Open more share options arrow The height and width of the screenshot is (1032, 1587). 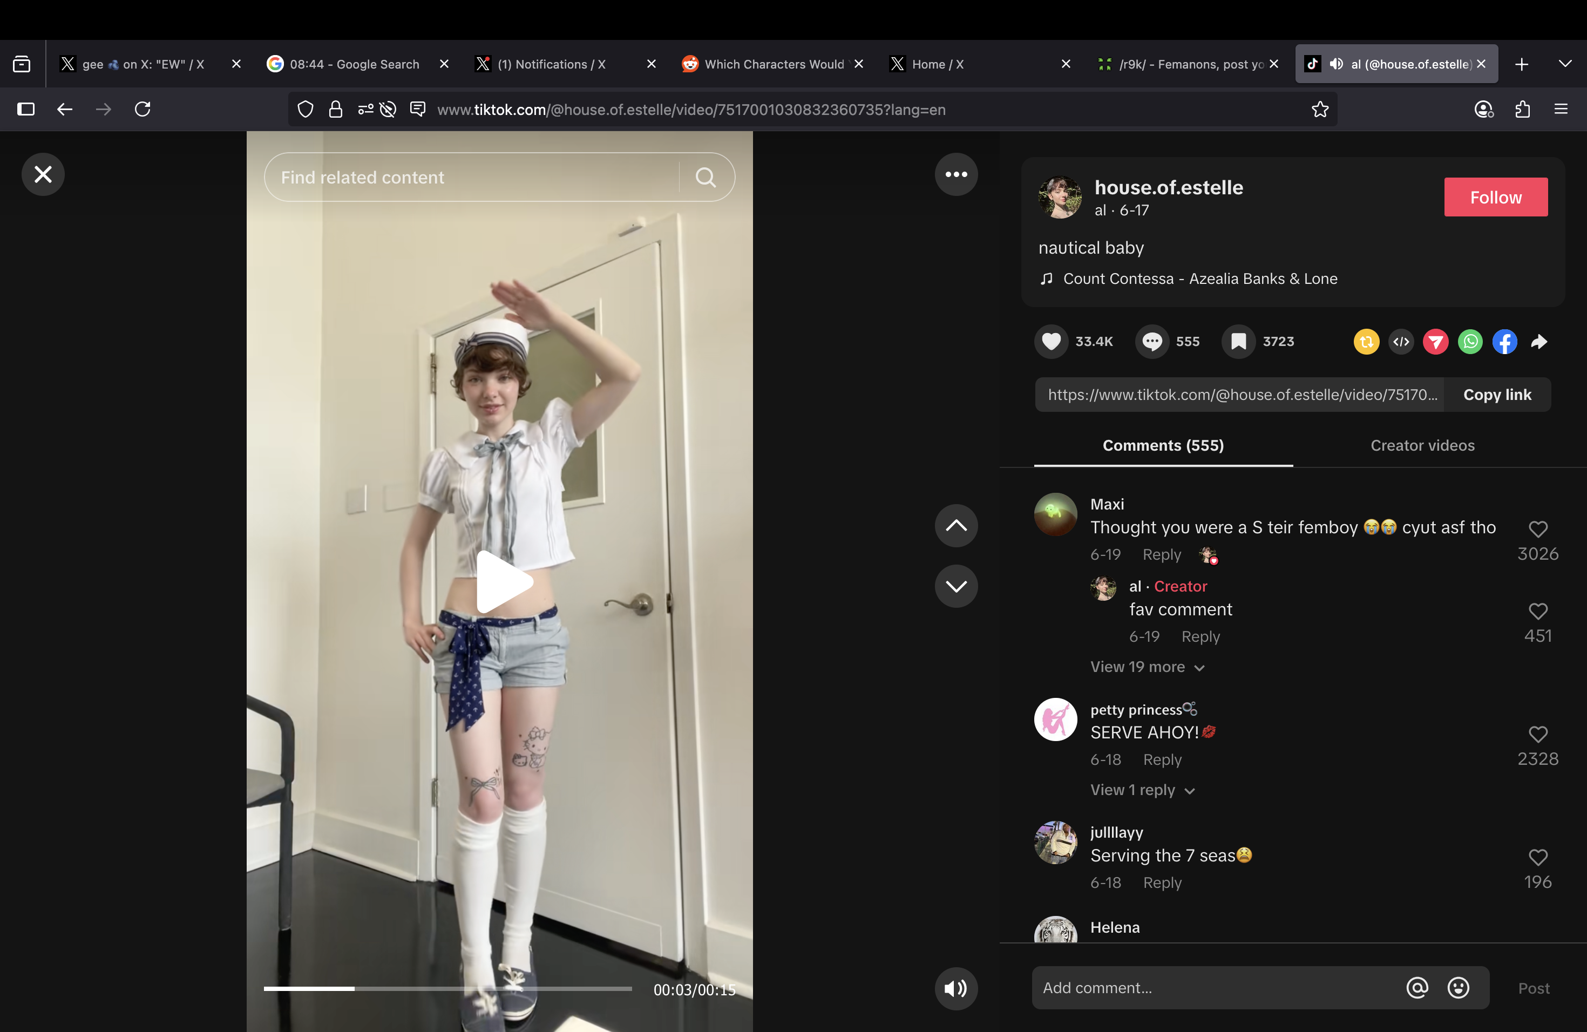pos(1539,342)
